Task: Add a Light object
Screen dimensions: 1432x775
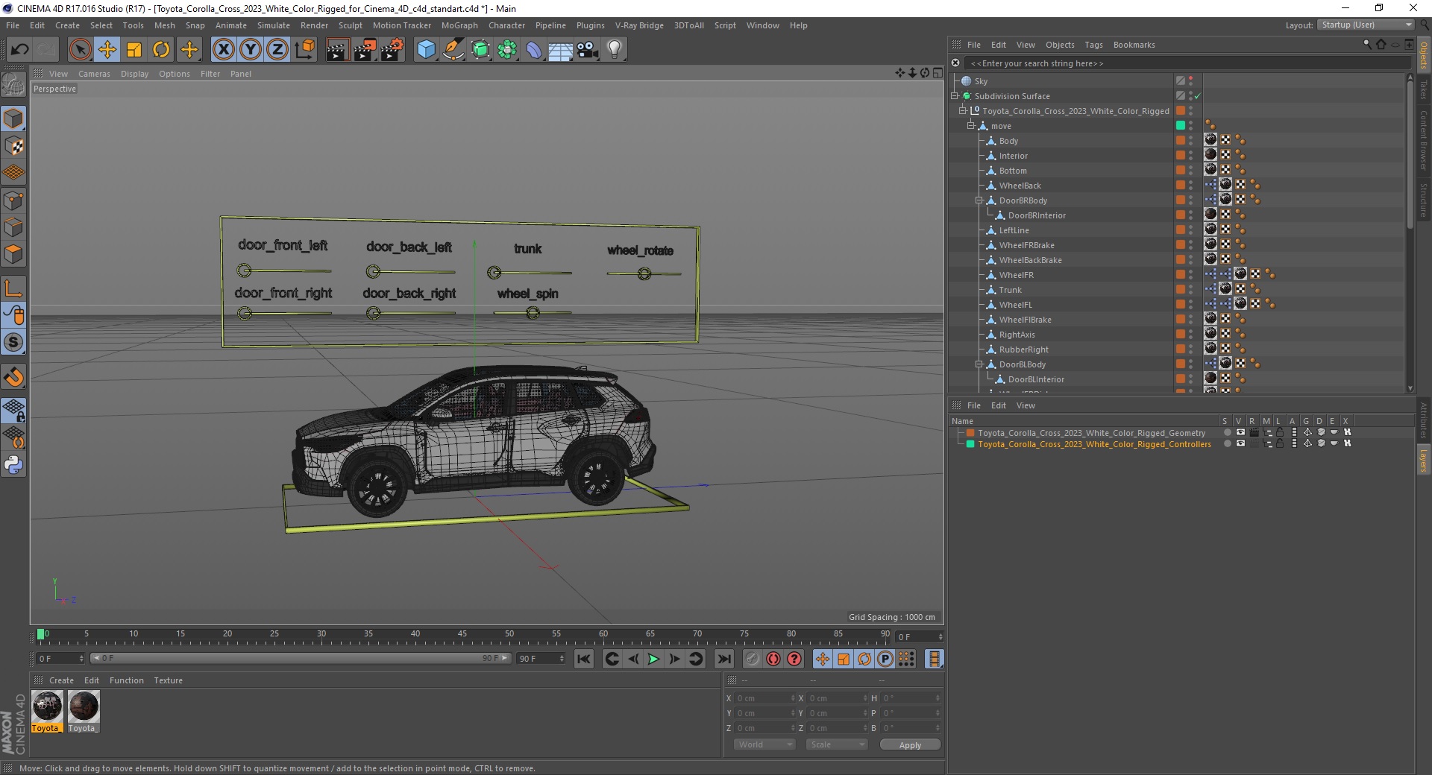Action: pyautogui.click(x=614, y=50)
